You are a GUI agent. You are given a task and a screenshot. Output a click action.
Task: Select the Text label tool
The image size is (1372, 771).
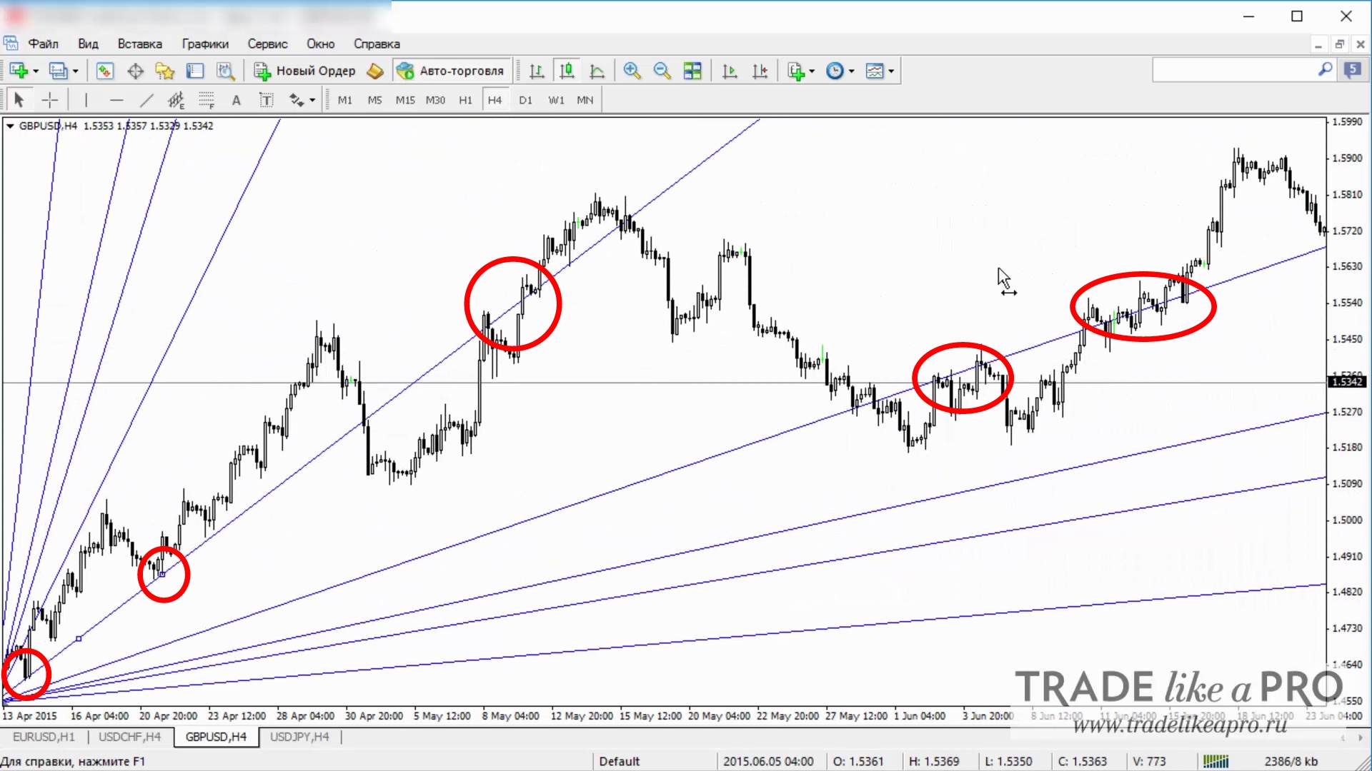266,100
